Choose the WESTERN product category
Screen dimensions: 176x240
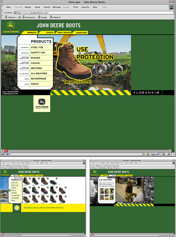[36, 68]
